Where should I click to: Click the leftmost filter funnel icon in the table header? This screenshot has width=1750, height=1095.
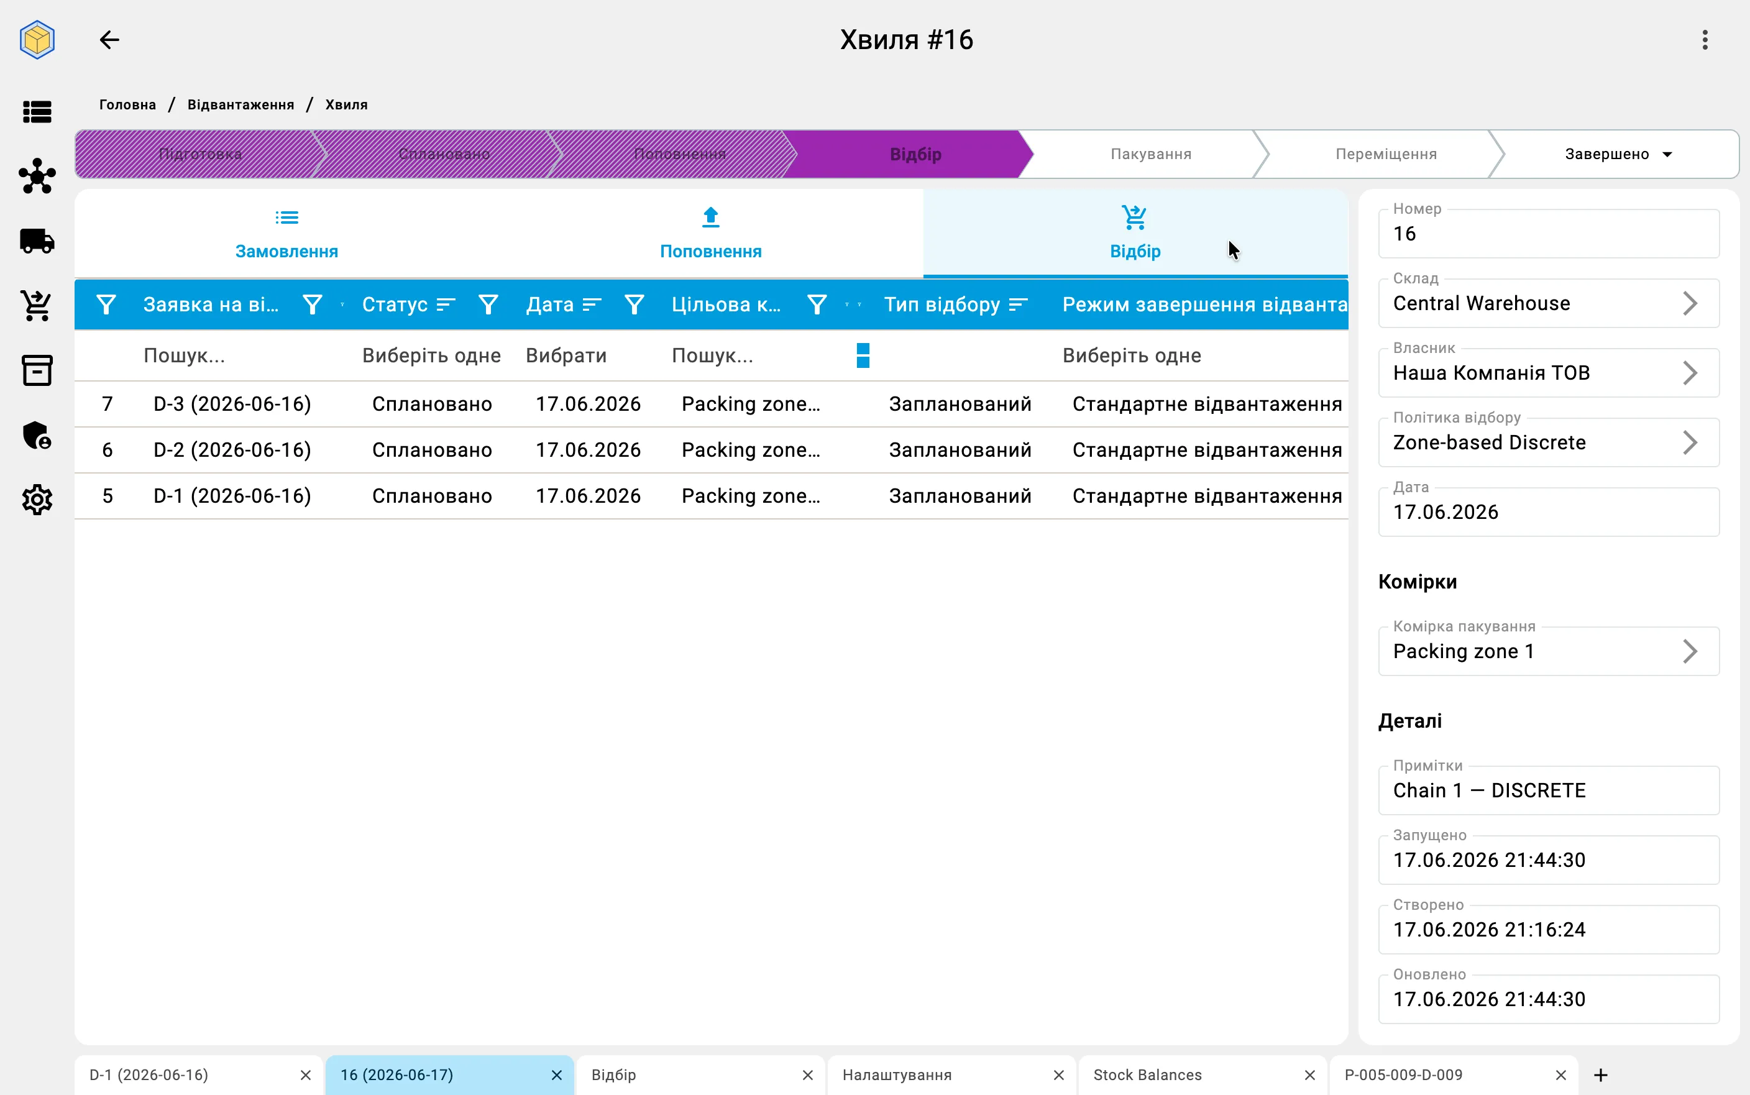click(x=106, y=305)
